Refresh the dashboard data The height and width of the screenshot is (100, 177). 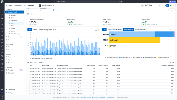[x=174, y=5]
